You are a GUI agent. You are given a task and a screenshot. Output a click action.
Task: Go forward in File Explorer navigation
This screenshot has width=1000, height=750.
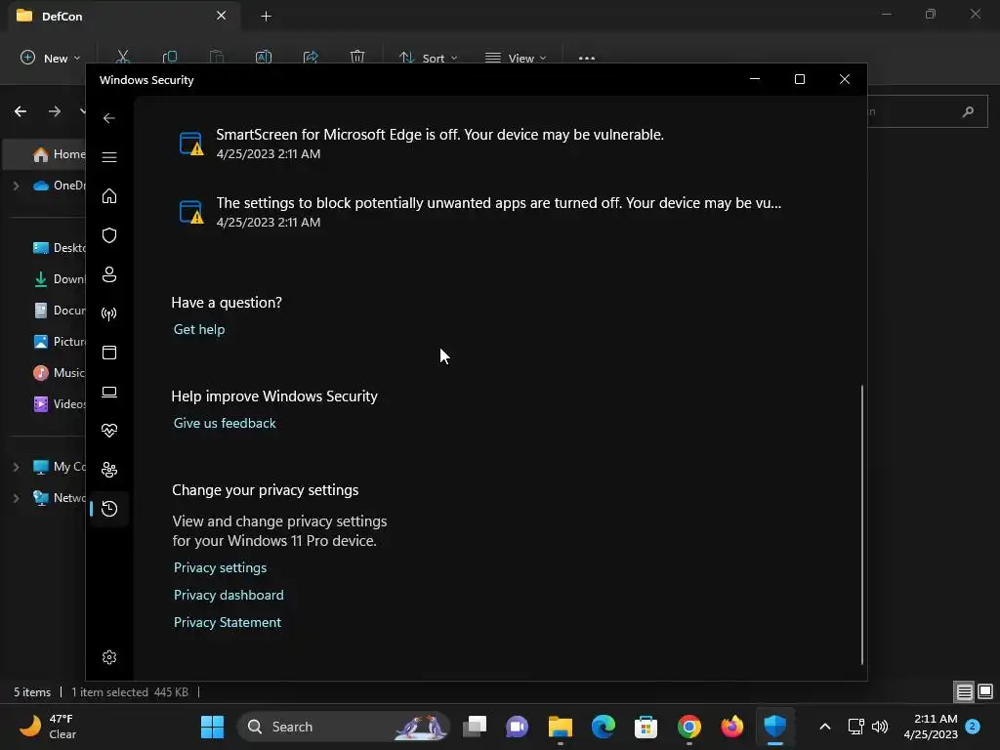tap(55, 111)
